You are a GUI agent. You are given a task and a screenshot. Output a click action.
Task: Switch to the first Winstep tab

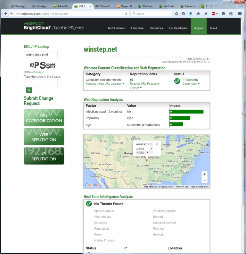19,6
